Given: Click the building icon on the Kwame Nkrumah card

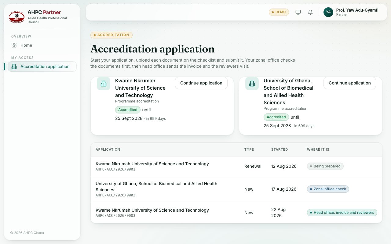Looking at the screenshot, I should tap(104, 84).
